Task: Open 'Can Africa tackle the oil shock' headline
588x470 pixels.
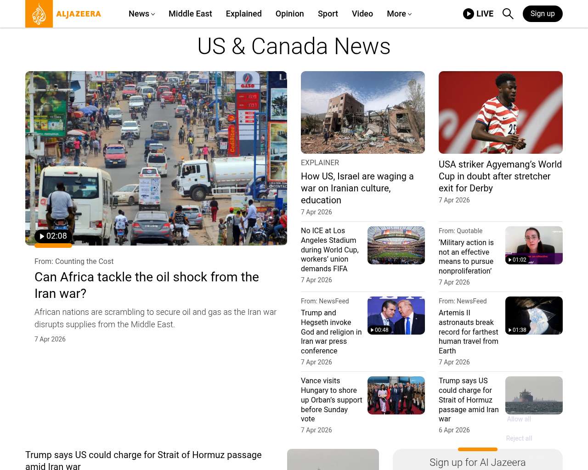Action: pyautogui.click(x=147, y=285)
